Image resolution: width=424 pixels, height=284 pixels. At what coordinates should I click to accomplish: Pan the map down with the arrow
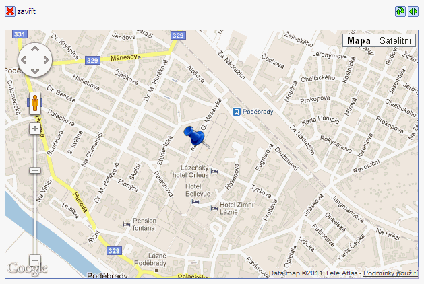35,71
